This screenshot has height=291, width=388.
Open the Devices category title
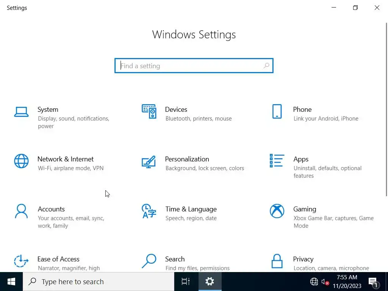click(x=176, y=110)
